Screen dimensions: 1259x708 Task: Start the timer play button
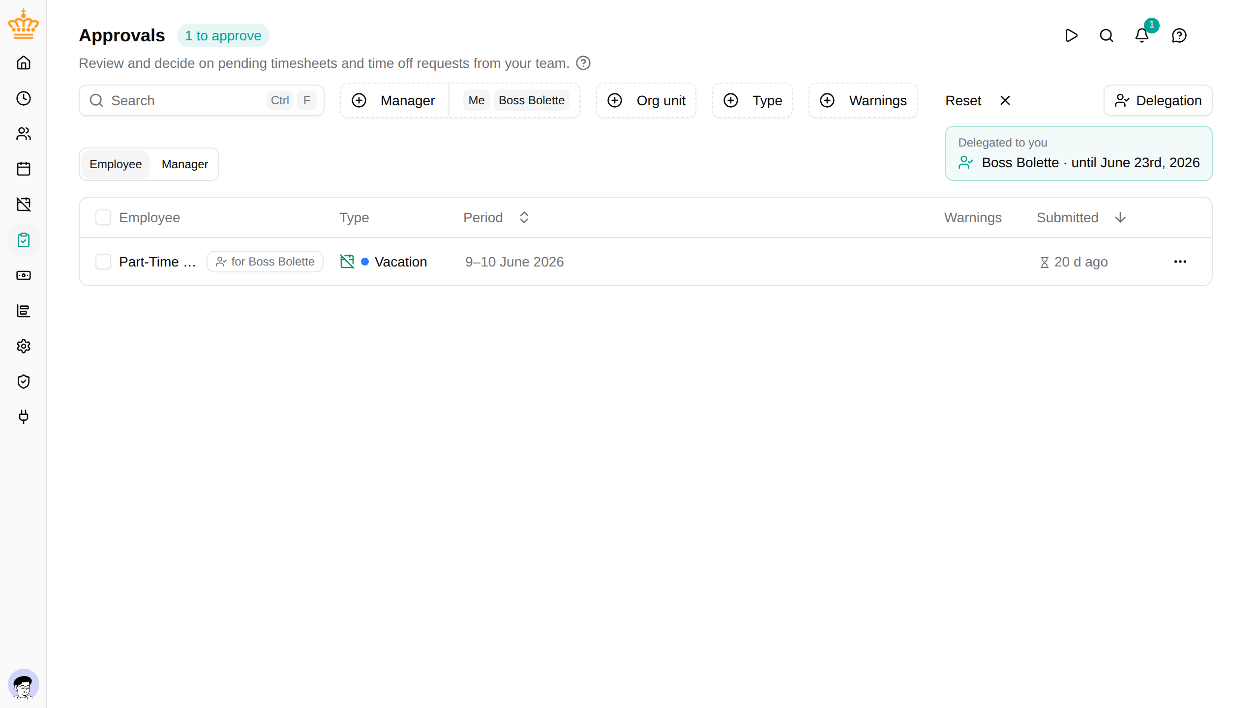[1071, 35]
